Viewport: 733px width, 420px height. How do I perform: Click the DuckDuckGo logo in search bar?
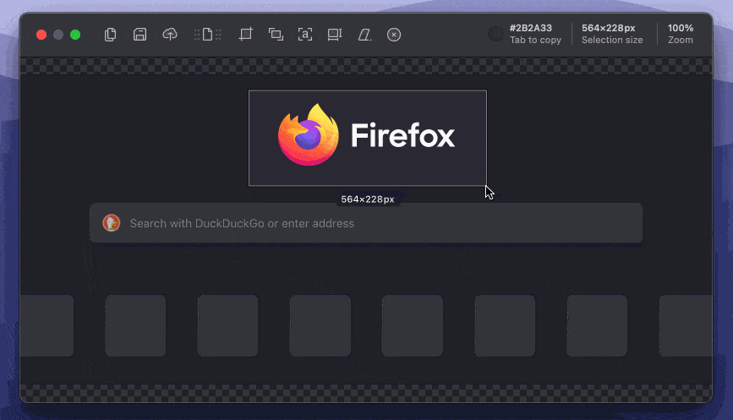point(111,223)
